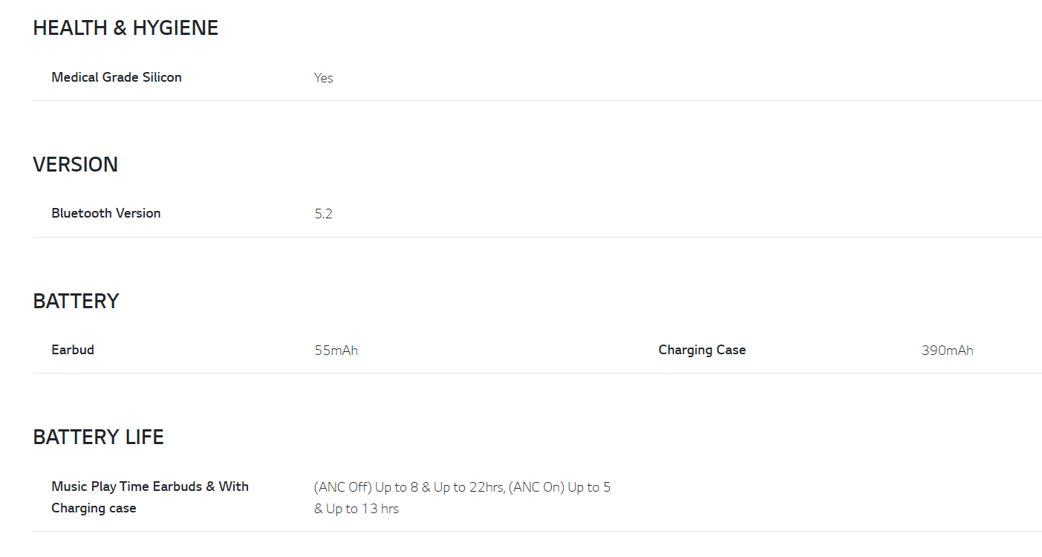Select the Medical Grade Silicon label
Viewport: 1042px width, 557px height.
pyautogui.click(x=117, y=77)
